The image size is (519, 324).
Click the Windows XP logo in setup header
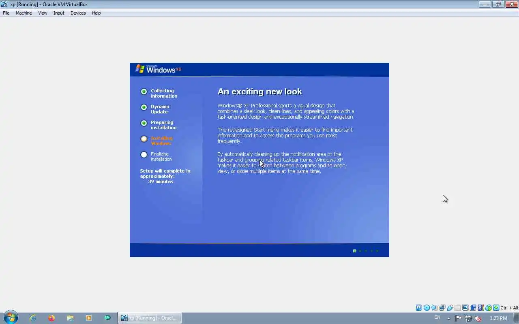coord(158,69)
